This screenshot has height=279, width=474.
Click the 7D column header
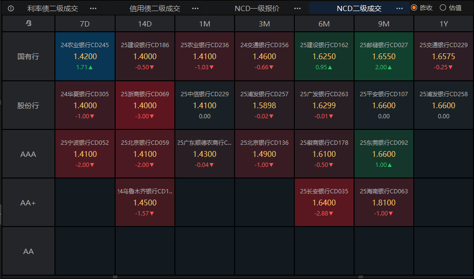click(85, 24)
